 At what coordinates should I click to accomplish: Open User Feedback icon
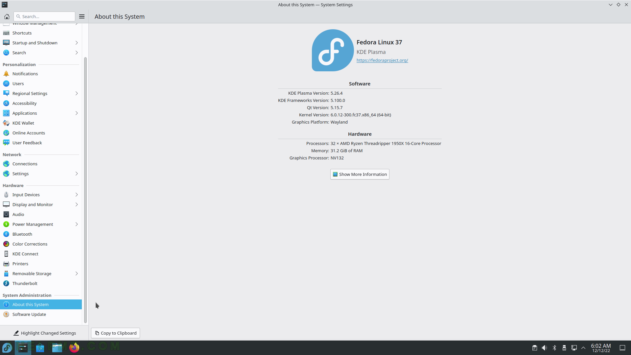click(6, 143)
